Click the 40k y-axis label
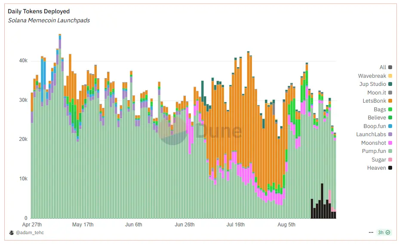The height and width of the screenshot is (244, 399). (x=23, y=61)
